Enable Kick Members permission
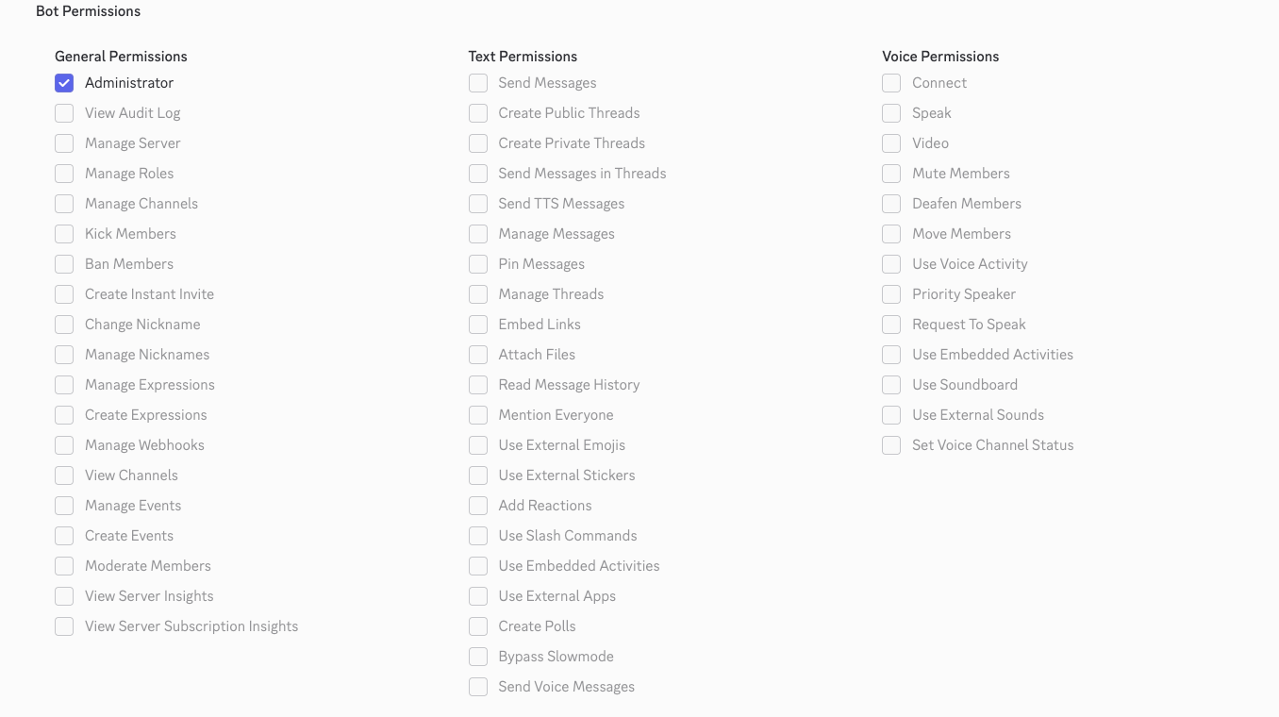This screenshot has width=1279, height=717. click(x=64, y=234)
